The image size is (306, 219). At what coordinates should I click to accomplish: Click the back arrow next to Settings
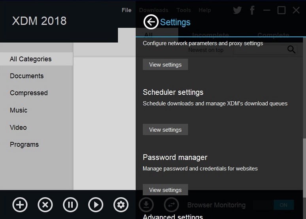(x=151, y=22)
